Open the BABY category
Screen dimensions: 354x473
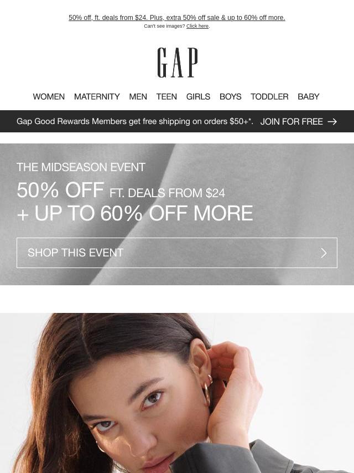click(309, 96)
